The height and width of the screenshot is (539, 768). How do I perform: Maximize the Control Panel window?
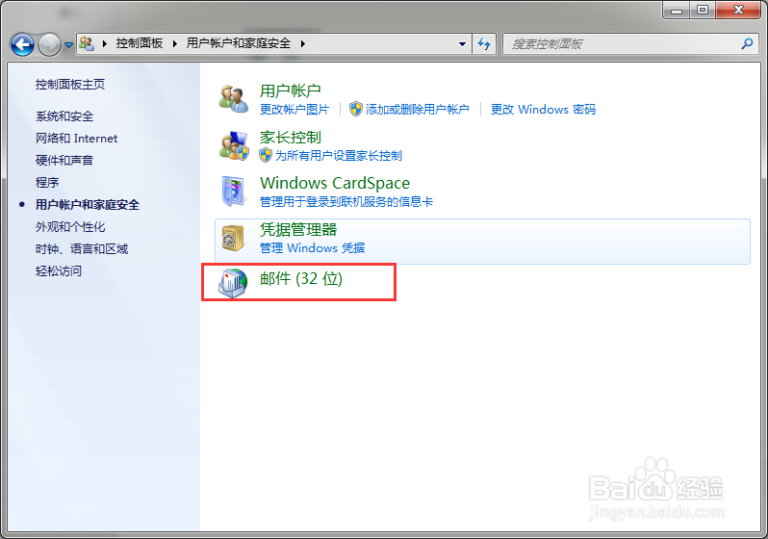pos(703,10)
